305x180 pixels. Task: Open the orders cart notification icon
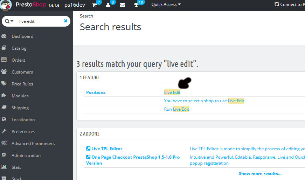point(95,5)
